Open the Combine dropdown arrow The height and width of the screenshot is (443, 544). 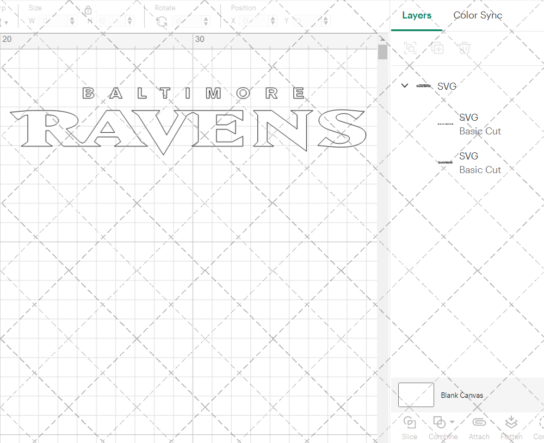[452, 422]
